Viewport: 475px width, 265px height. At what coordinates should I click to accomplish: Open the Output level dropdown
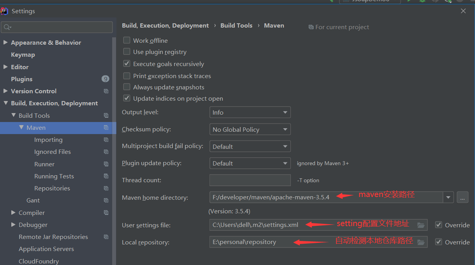click(250, 112)
